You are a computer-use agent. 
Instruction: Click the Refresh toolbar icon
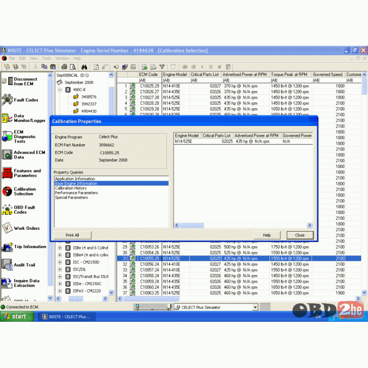tap(96, 67)
